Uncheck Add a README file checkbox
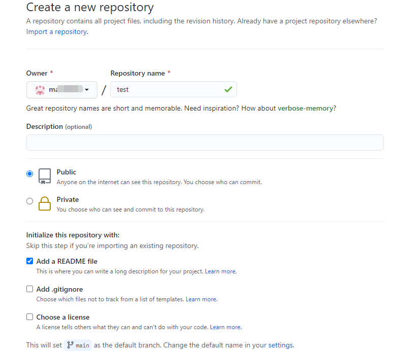The width and height of the screenshot is (409, 351). coord(29,261)
